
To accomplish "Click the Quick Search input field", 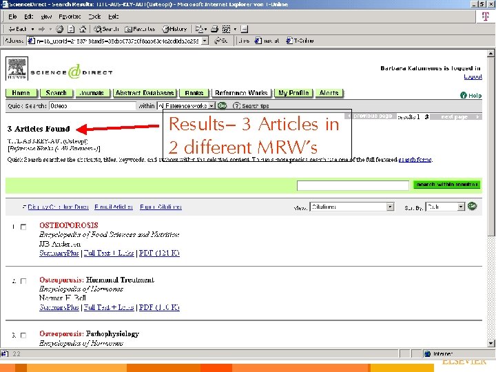I will 93,105.
